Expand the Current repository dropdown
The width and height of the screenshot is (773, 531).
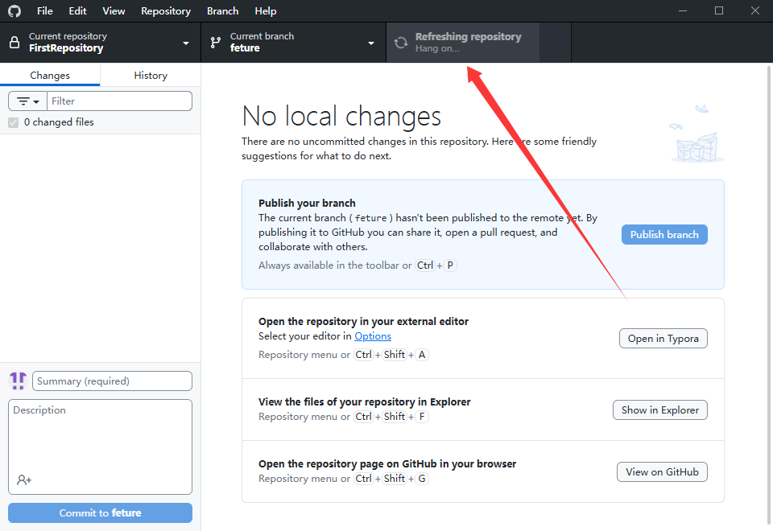[x=186, y=43]
